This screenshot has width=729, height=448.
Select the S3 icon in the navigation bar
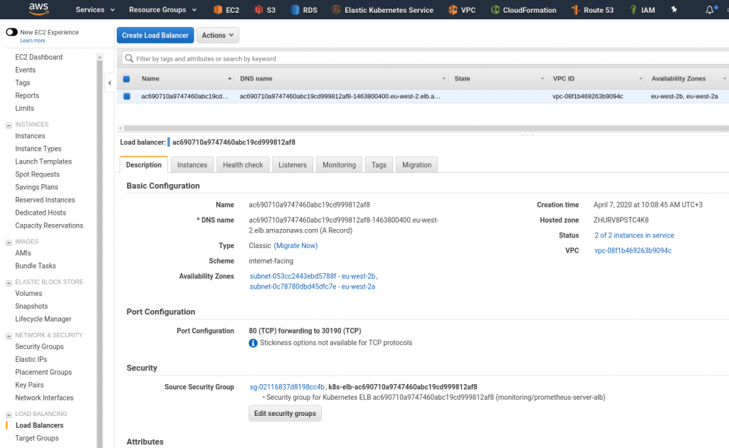point(257,10)
